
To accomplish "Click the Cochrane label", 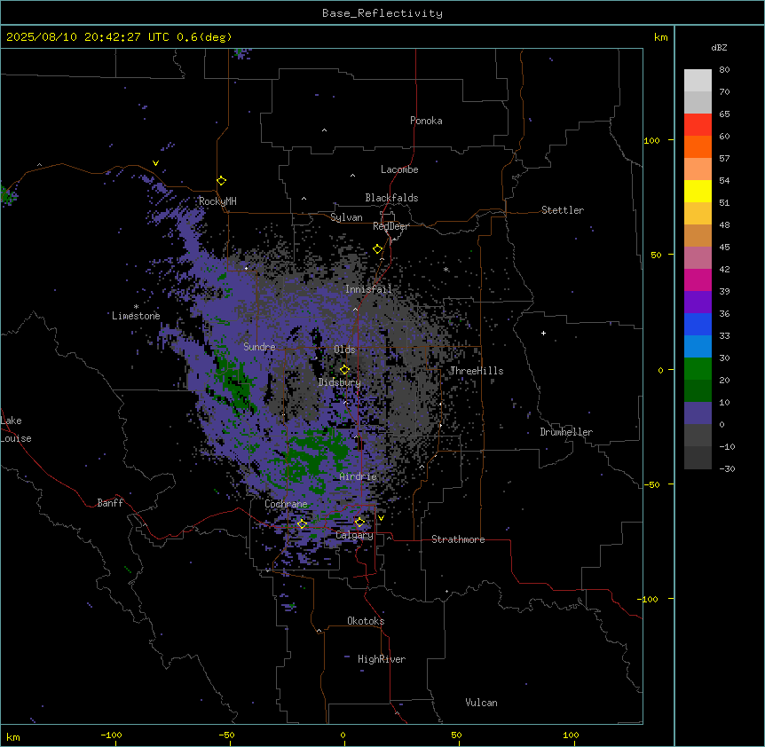I will tap(286, 504).
